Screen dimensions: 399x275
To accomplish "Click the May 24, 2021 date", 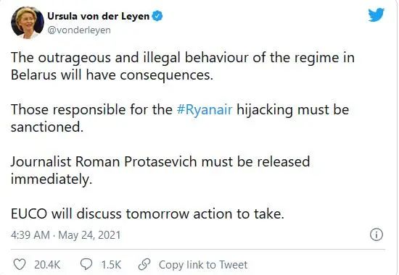I will tap(89, 235).
